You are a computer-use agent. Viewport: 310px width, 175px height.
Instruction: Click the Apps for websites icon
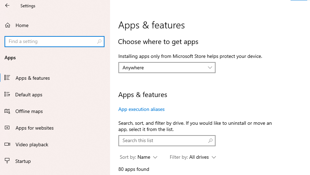7,128
